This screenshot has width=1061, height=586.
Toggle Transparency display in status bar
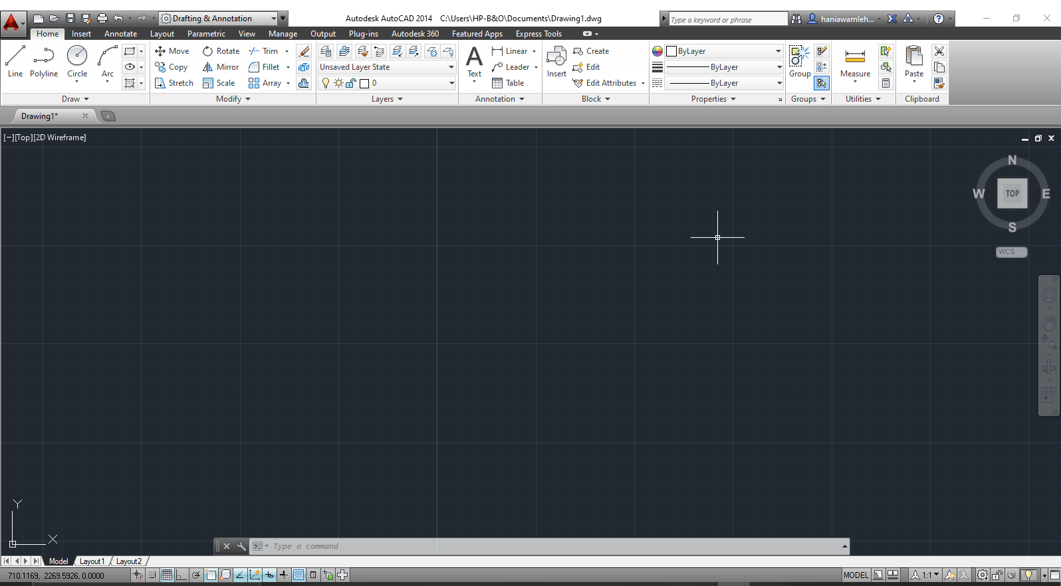pos(298,575)
